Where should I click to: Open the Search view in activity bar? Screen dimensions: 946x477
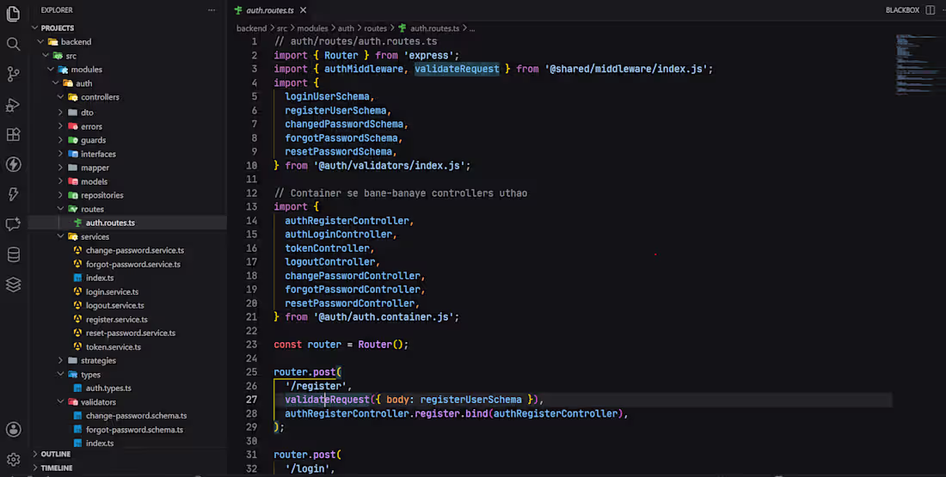click(x=13, y=44)
